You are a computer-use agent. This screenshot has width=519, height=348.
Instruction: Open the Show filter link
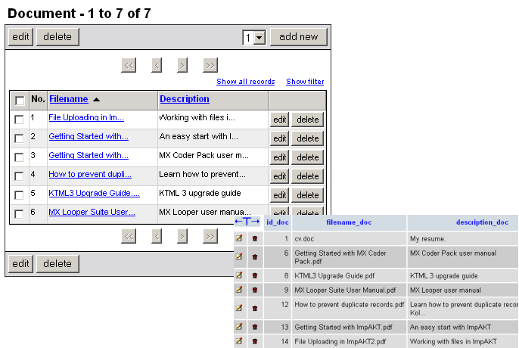pyautogui.click(x=305, y=82)
